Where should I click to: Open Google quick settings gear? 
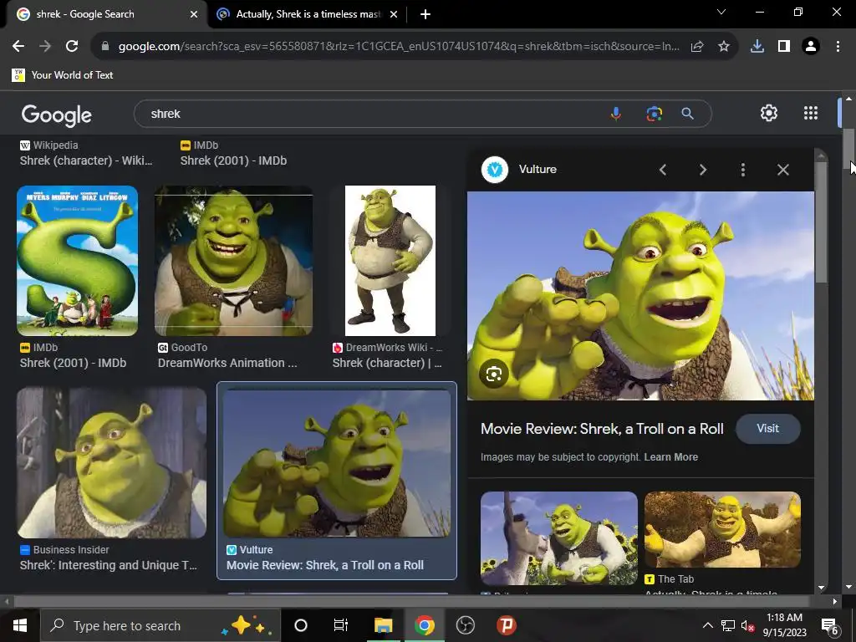(x=769, y=113)
